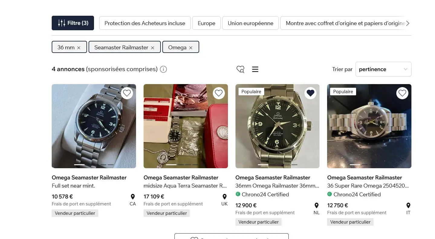This screenshot has width=435, height=239.
Task: Select the Europe filter chip
Action: click(206, 23)
